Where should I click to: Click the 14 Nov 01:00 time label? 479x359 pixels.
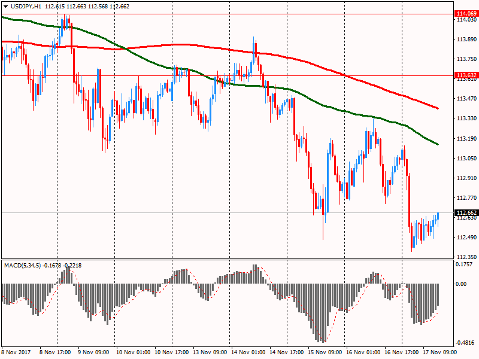(248, 352)
